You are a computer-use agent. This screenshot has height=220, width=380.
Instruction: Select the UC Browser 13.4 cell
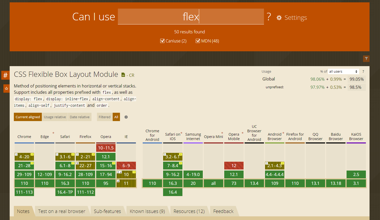254,183
